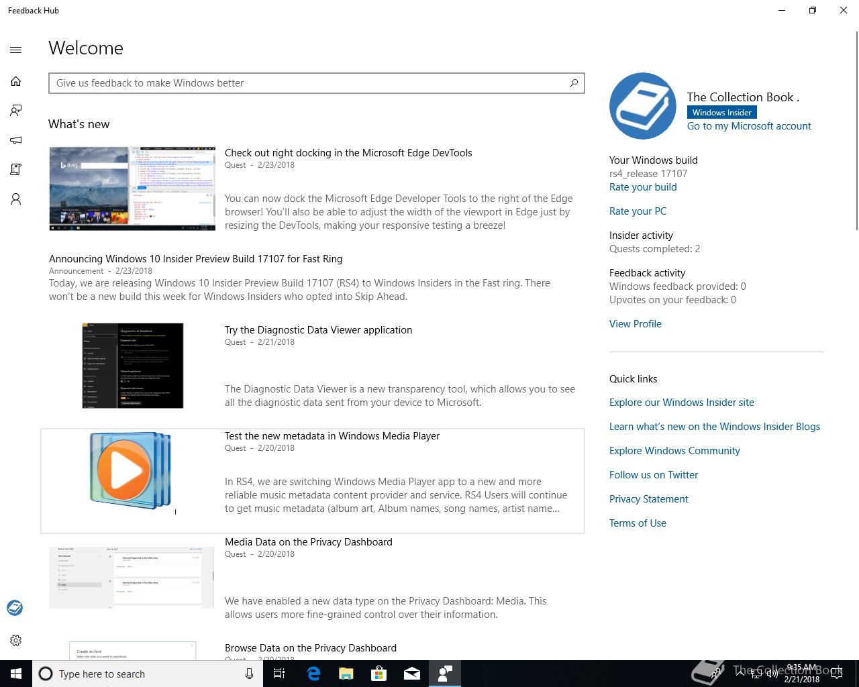The width and height of the screenshot is (859, 687).
Task: Click rs4_release 17107 build text
Action: point(648,174)
